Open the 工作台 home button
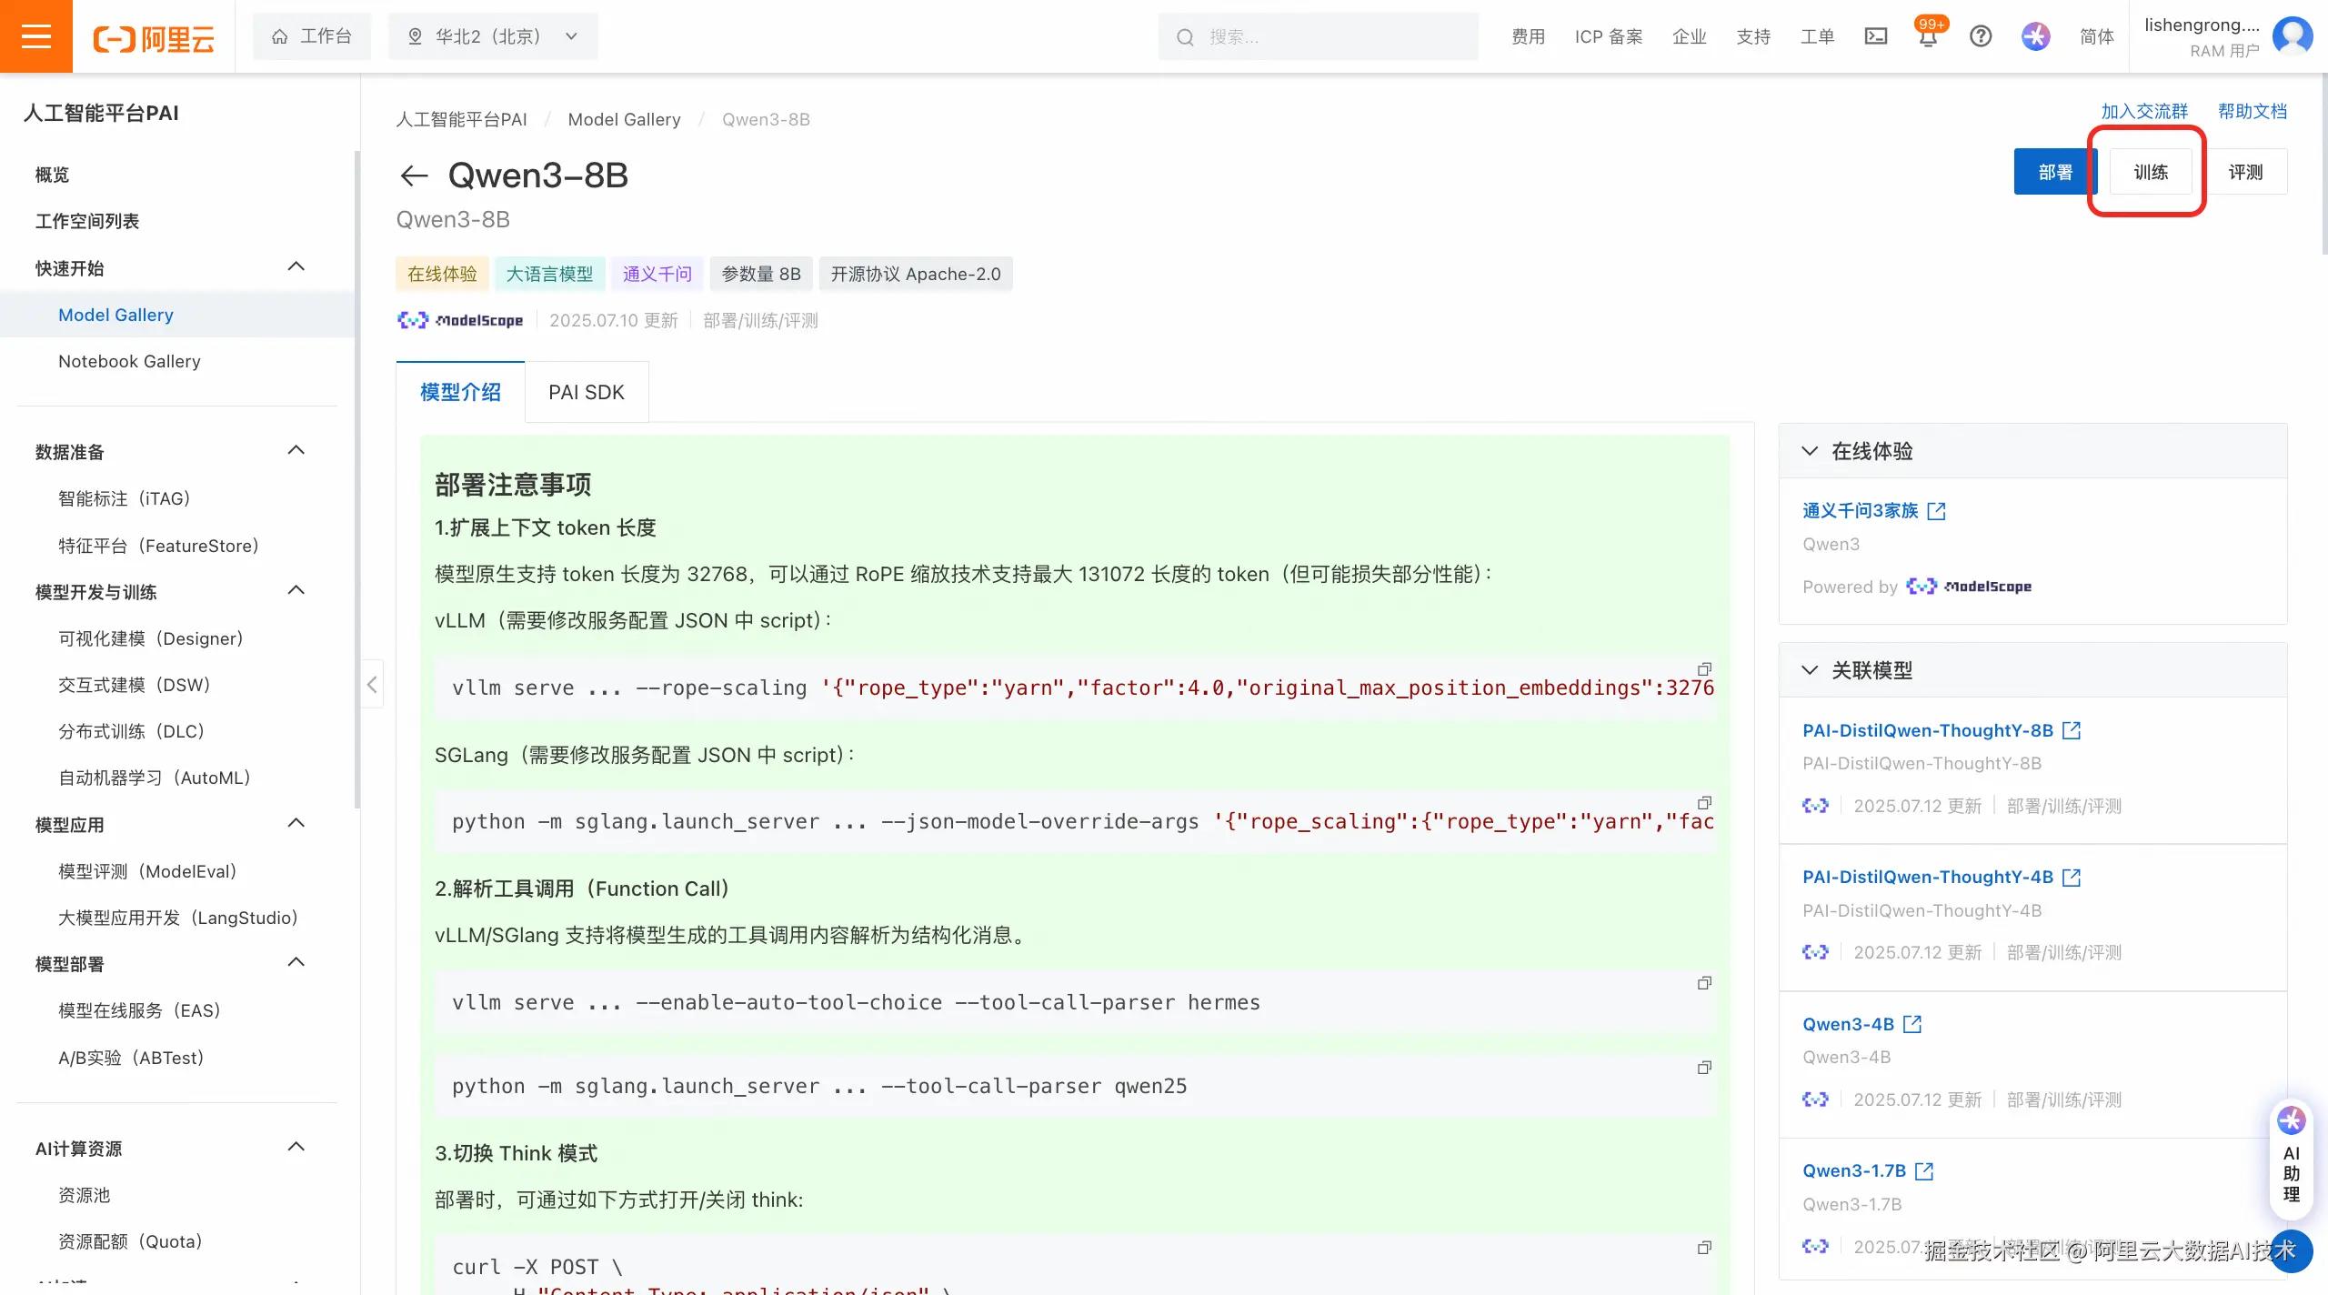 (x=312, y=36)
